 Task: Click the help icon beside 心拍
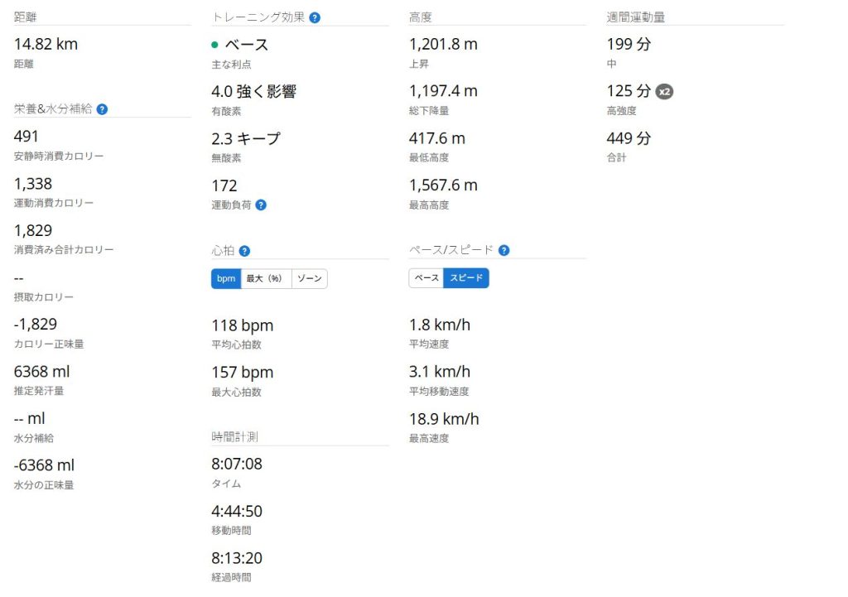[x=244, y=251]
